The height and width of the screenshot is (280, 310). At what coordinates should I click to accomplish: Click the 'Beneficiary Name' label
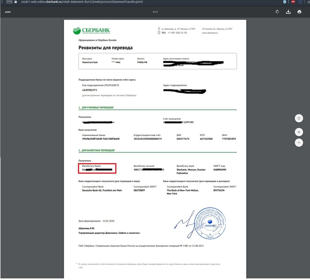click(x=91, y=166)
